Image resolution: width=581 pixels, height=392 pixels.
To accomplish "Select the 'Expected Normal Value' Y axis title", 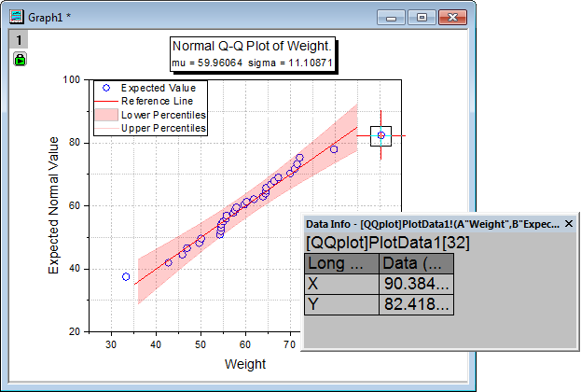I will (x=54, y=205).
